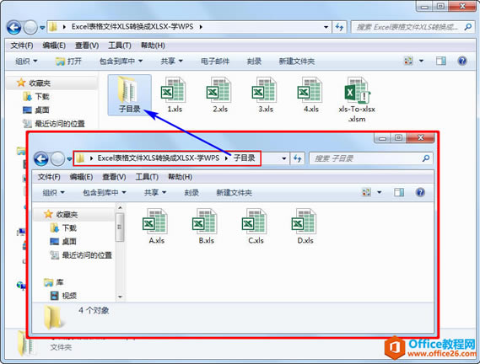The width and height of the screenshot is (480, 364).
Task: Click 打开 button in back window toolbar
Action: click(x=69, y=62)
